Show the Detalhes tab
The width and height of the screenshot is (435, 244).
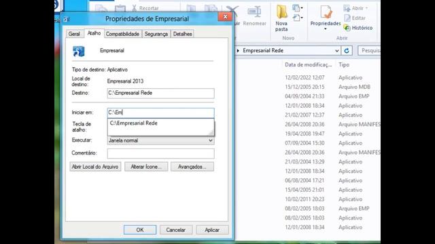[182, 34]
